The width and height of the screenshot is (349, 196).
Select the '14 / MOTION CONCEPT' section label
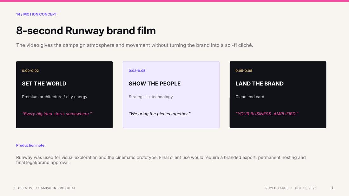point(36,14)
